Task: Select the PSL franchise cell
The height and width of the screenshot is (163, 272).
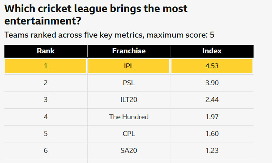Action: [x=129, y=83]
